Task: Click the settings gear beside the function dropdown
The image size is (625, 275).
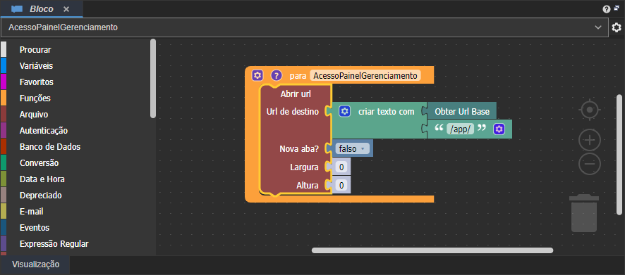Action: [x=617, y=27]
